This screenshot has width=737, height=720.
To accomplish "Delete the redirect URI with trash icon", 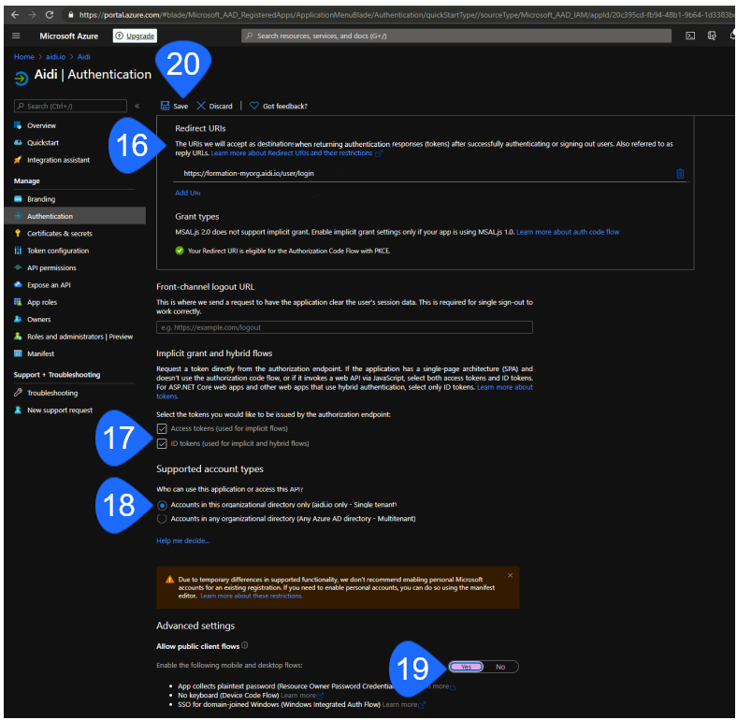I will coord(680,173).
